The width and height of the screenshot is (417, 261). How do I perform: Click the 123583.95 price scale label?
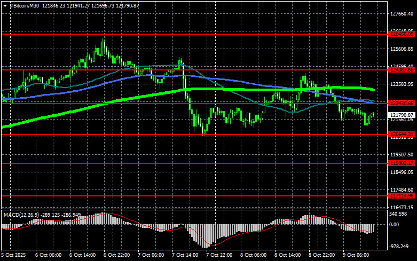click(402, 84)
